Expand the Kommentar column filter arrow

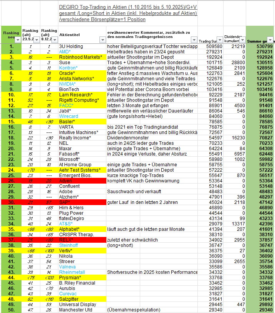coord(194,40)
